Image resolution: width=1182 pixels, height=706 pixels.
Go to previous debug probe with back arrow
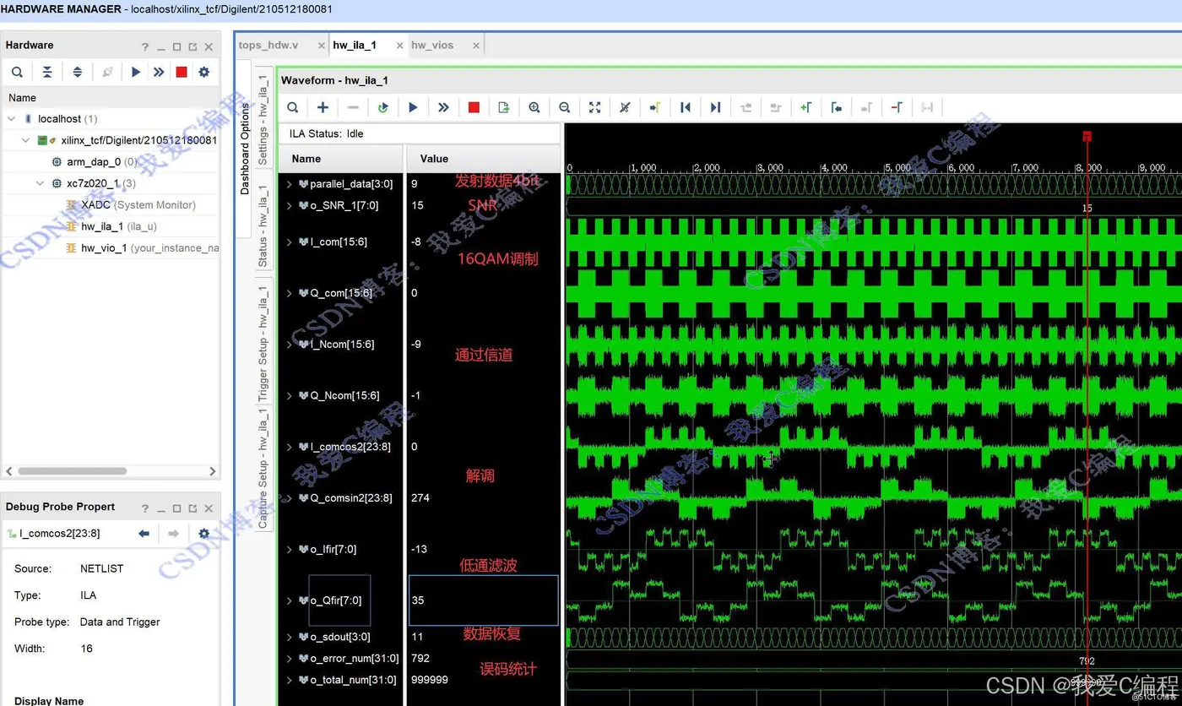pos(144,534)
